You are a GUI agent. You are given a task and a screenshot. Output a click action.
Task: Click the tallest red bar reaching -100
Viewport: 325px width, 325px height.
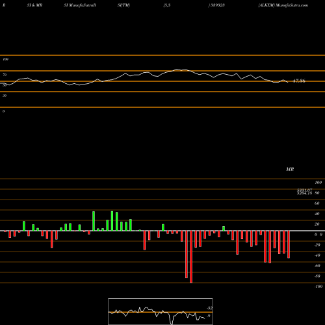[191, 257]
